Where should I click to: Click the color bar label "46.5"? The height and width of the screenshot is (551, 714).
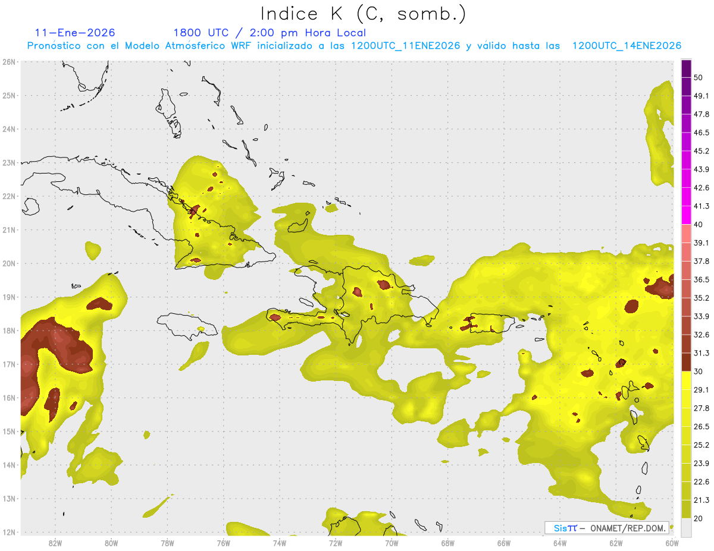coord(702,132)
